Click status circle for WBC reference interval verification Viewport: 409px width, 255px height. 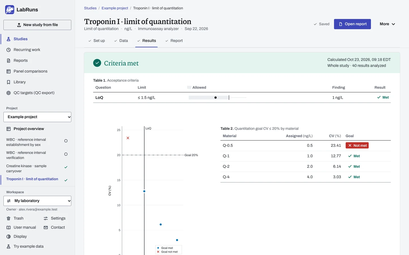coord(66,154)
